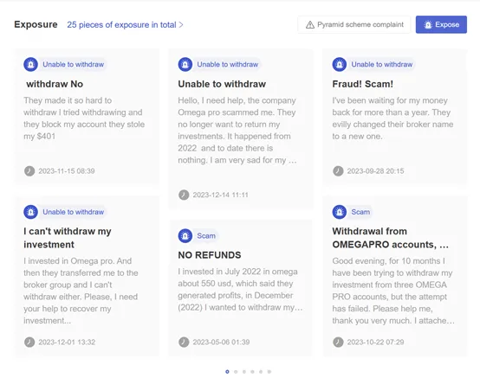
Task: Click the blue Expose button
Action: click(441, 24)
